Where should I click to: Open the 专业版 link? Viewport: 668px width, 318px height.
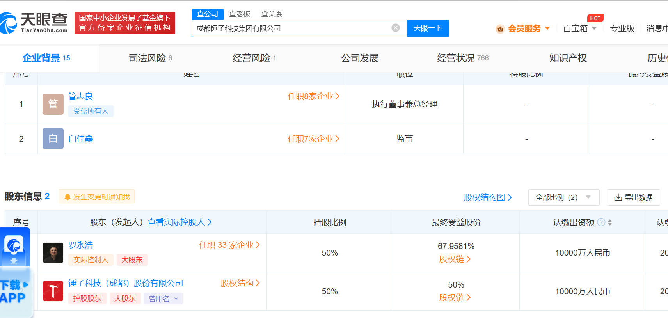point(622,28)
